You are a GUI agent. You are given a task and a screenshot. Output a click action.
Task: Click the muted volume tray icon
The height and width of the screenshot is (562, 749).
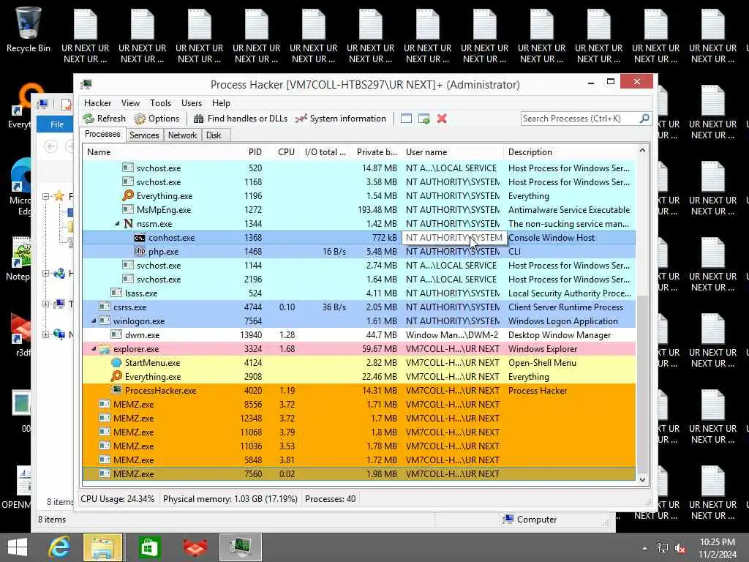680,548
